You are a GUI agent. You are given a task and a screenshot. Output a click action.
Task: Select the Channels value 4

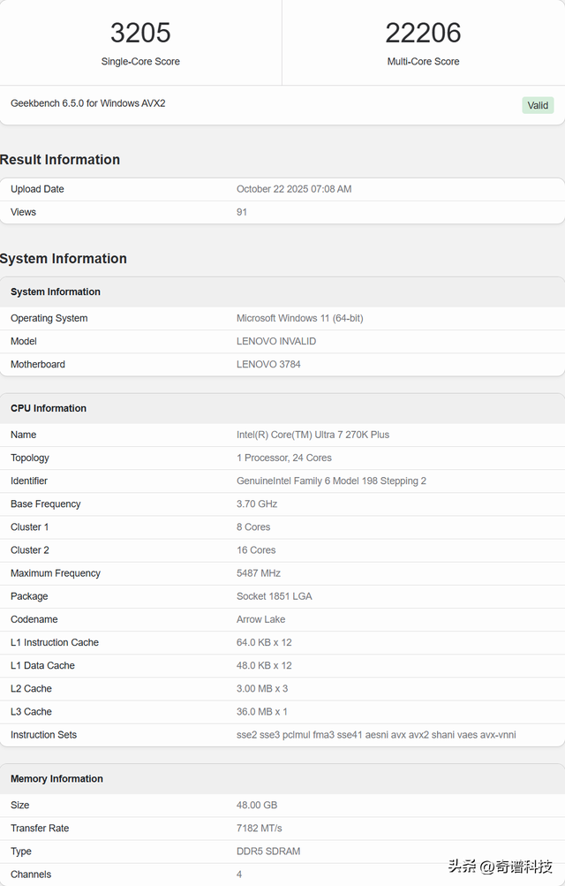pos(239,875)
